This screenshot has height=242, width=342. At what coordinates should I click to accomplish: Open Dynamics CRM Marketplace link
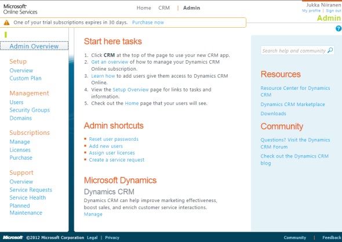(x=293, y=104)
